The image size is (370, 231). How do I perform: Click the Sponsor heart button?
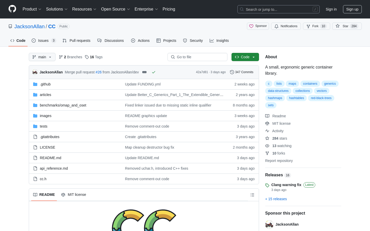(x=258, y=26)
